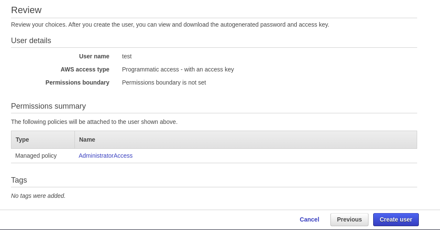440x230 pixels.
Task: Select the user name value 'test'
Action: click(126, 56)
